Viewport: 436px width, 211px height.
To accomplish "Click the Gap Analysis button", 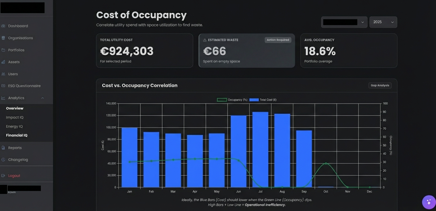I will pos(380,85).
